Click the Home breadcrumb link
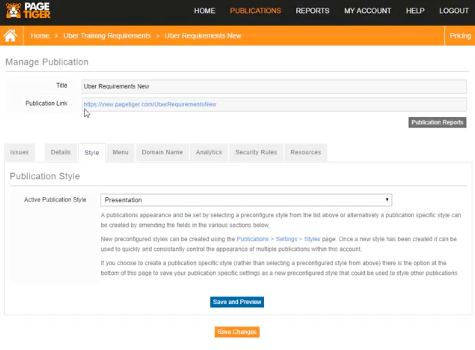Viewport: 475px width, 350px height. pos(40,36)
